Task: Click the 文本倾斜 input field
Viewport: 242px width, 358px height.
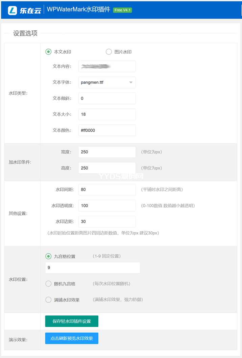Action: pos(107,98)
